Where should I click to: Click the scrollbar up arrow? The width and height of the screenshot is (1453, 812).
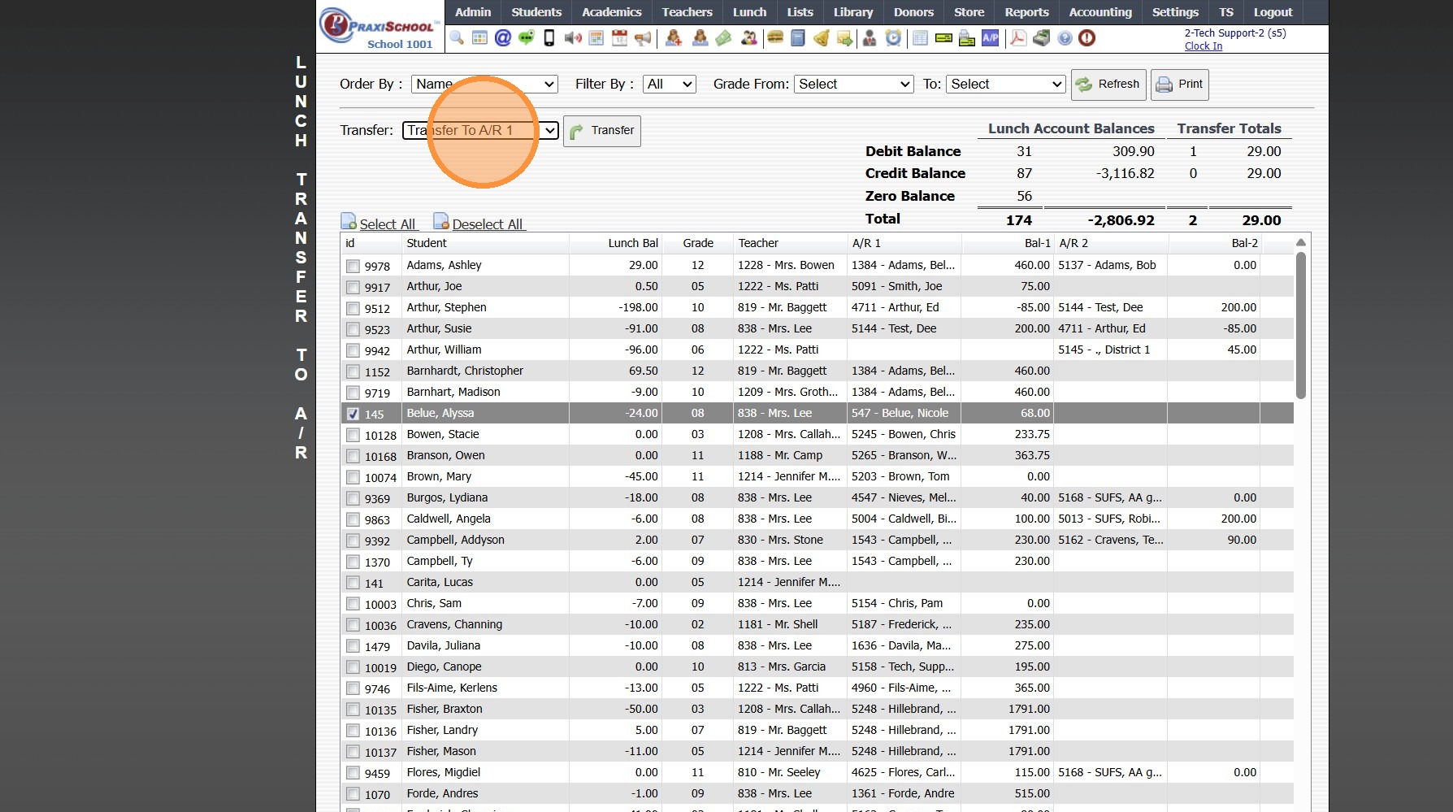tap(1300, 242)
